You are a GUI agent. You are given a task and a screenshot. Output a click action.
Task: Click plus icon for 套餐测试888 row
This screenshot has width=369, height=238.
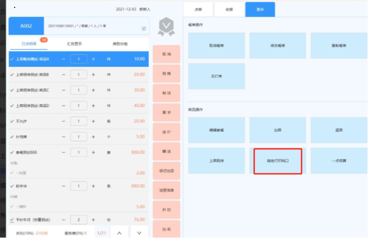pos(93,152)
